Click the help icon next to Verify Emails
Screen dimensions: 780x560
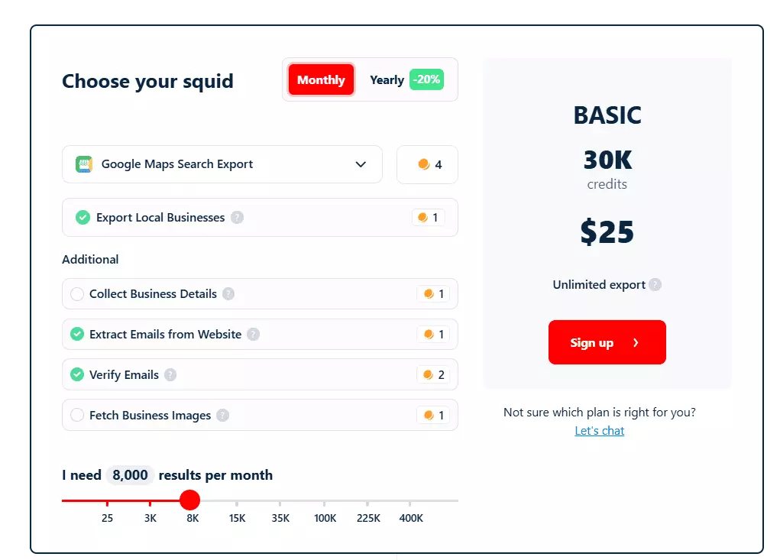172,374
